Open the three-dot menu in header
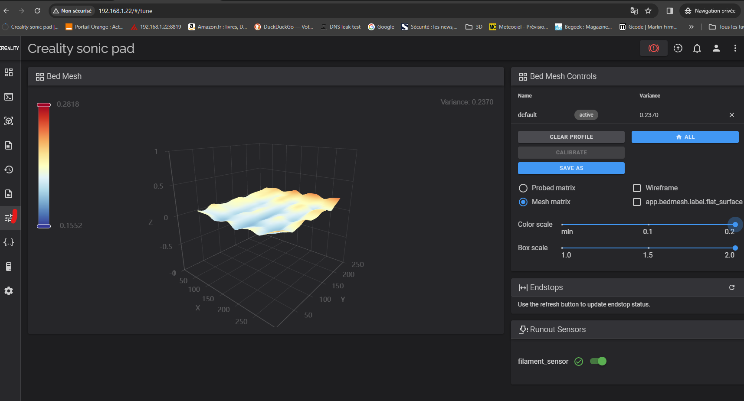744x401 pixels. pos(735,48)
